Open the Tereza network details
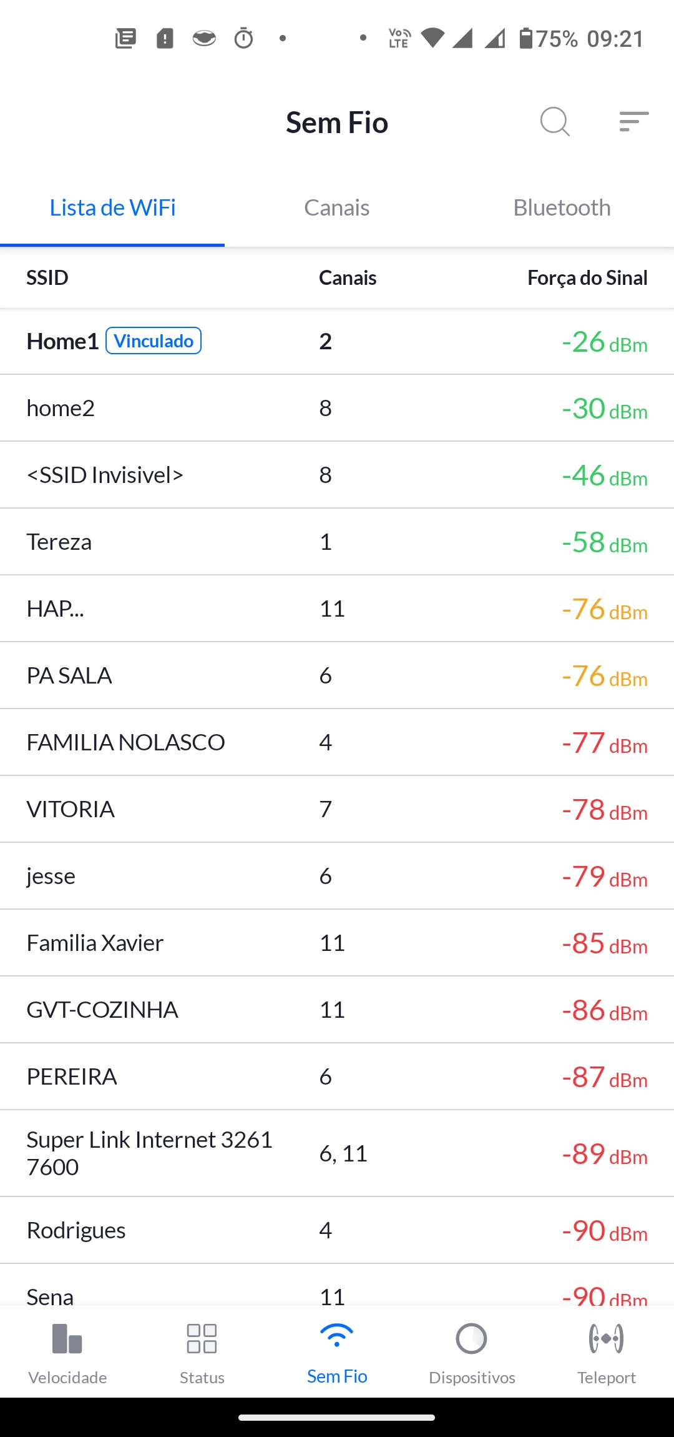The width and height of the screenshot is (674, 1437). [x=59, y=542]
